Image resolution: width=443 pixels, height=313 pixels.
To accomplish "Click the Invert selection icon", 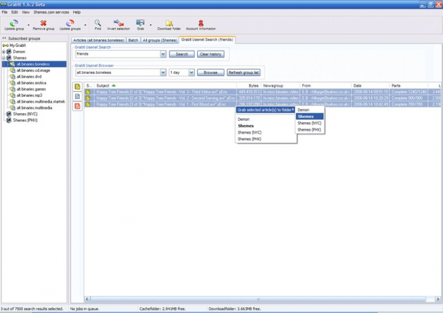I will pyautogui.click(x=118, y=23).
